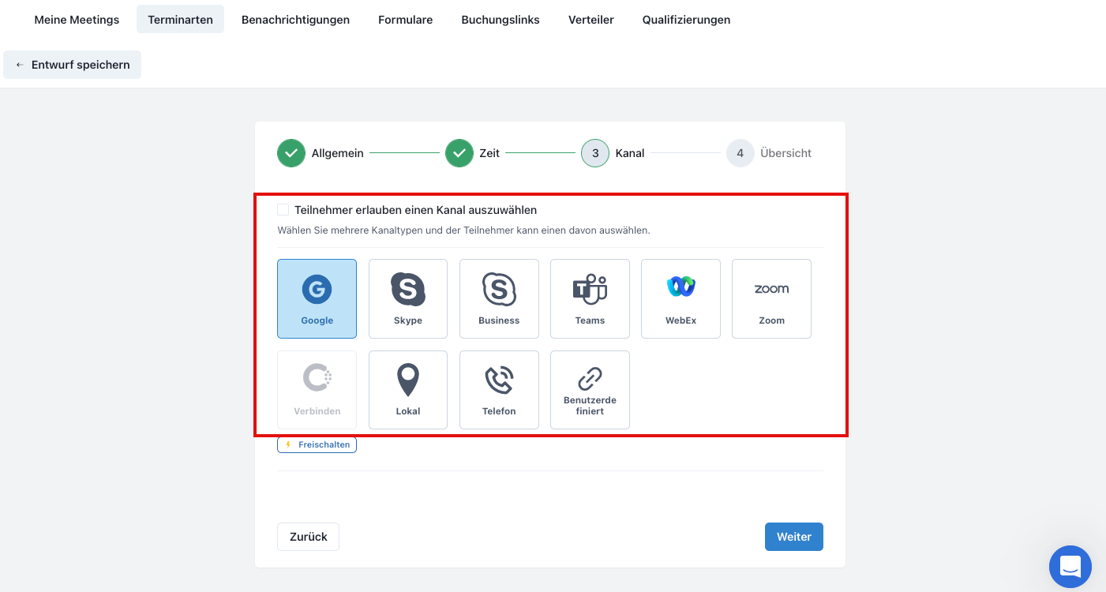Click the Weiter button

pyautogui.click(x=793, y=537)
